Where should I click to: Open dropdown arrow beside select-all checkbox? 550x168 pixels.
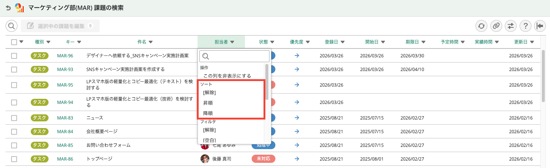pos(21,42)
